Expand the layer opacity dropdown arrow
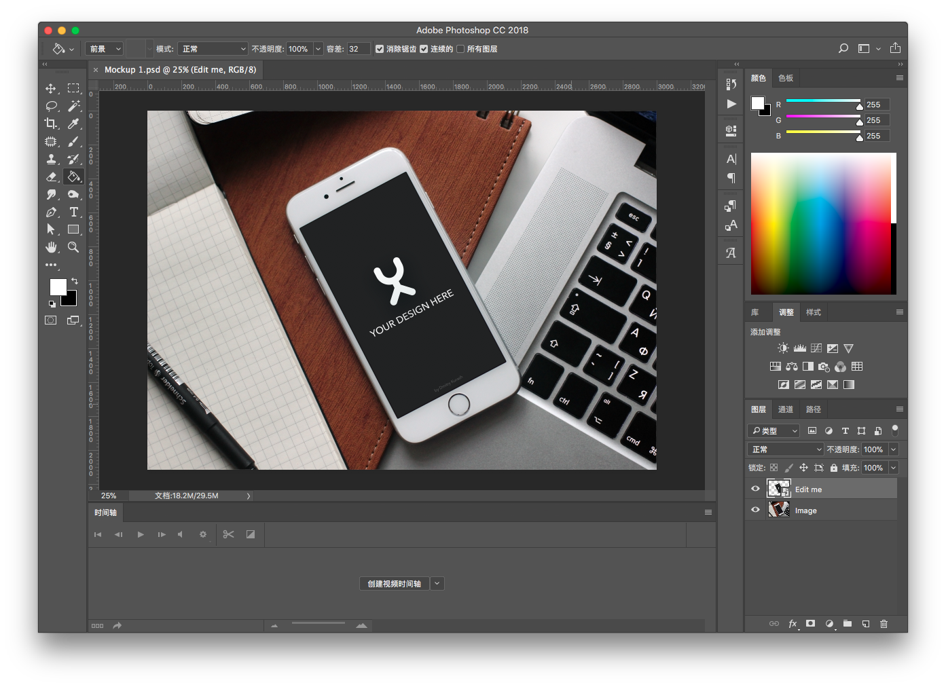 pyautogui.click(x=894, y=449)
